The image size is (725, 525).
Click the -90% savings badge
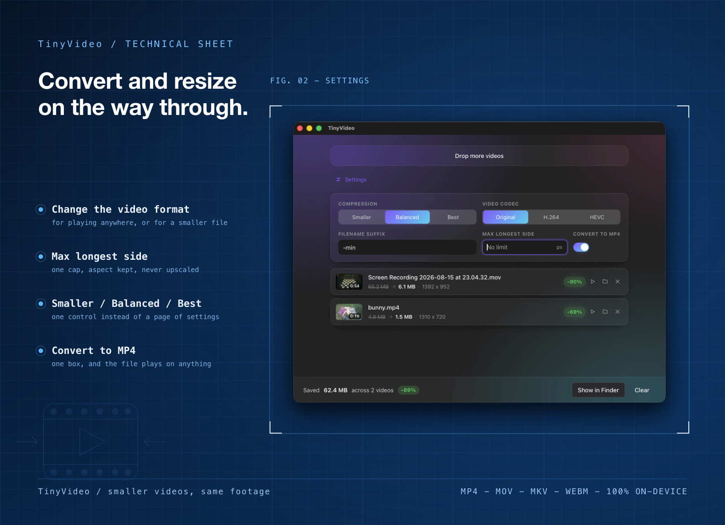(x=575, y=282)
